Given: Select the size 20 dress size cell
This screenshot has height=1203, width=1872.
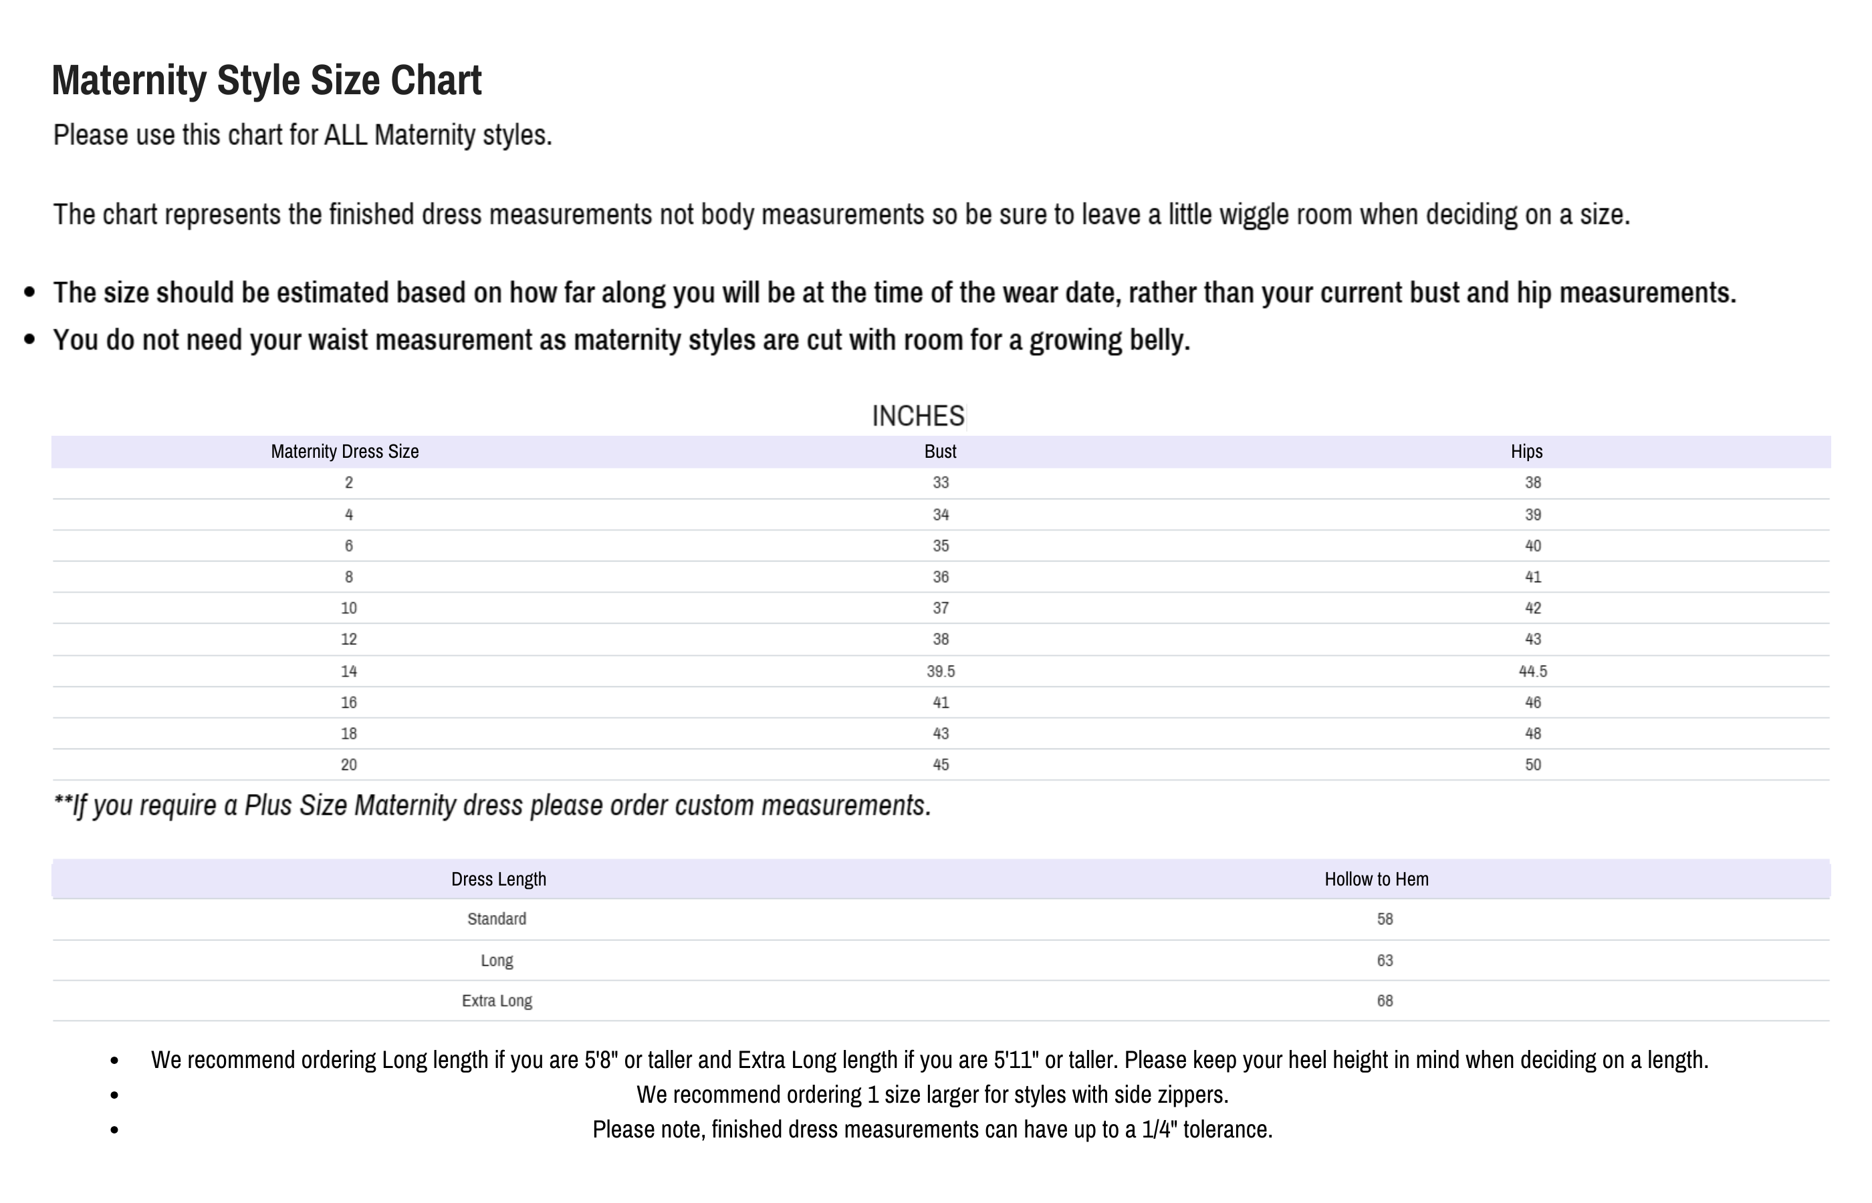Looking at the screenshot, I should click(x=348, y=765).
